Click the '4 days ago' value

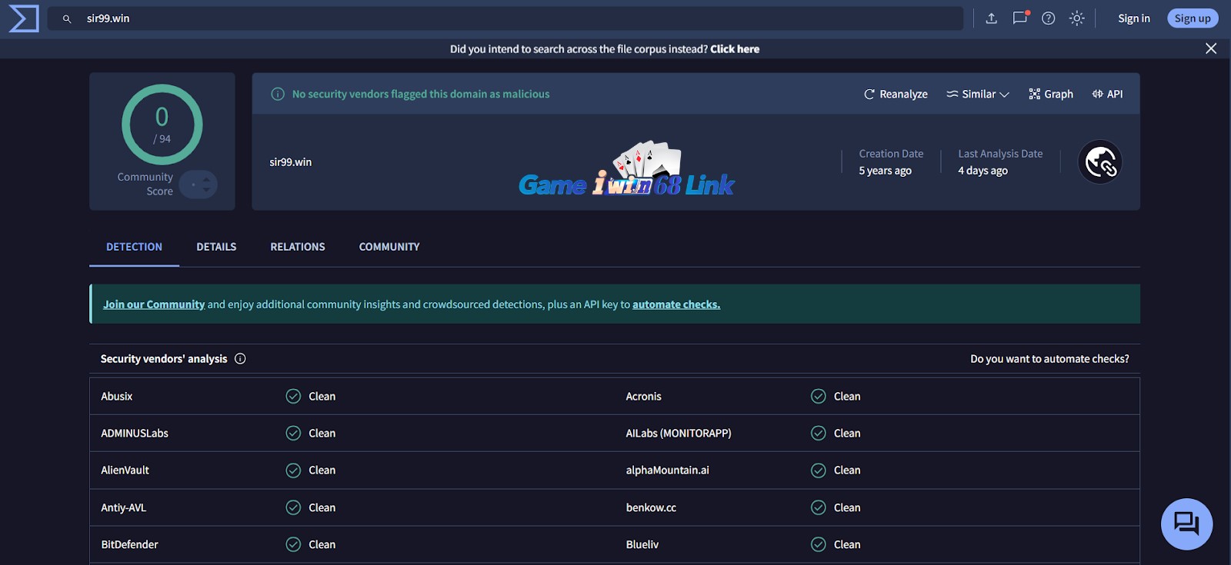tap(982, 171)
